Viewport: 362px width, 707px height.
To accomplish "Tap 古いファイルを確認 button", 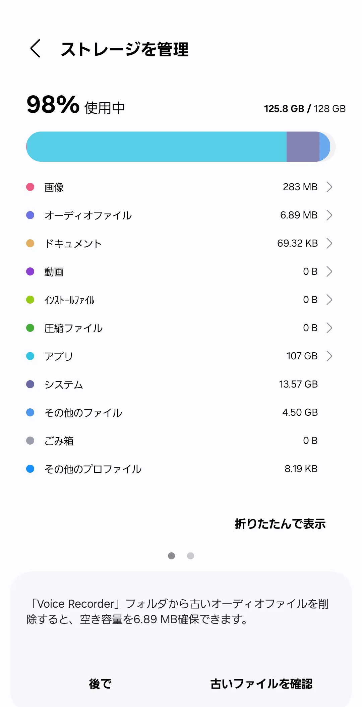I will 261,684.
